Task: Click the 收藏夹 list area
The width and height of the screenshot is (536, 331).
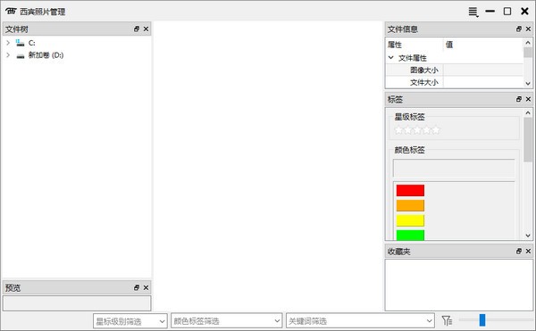Action: coord(459,285)
